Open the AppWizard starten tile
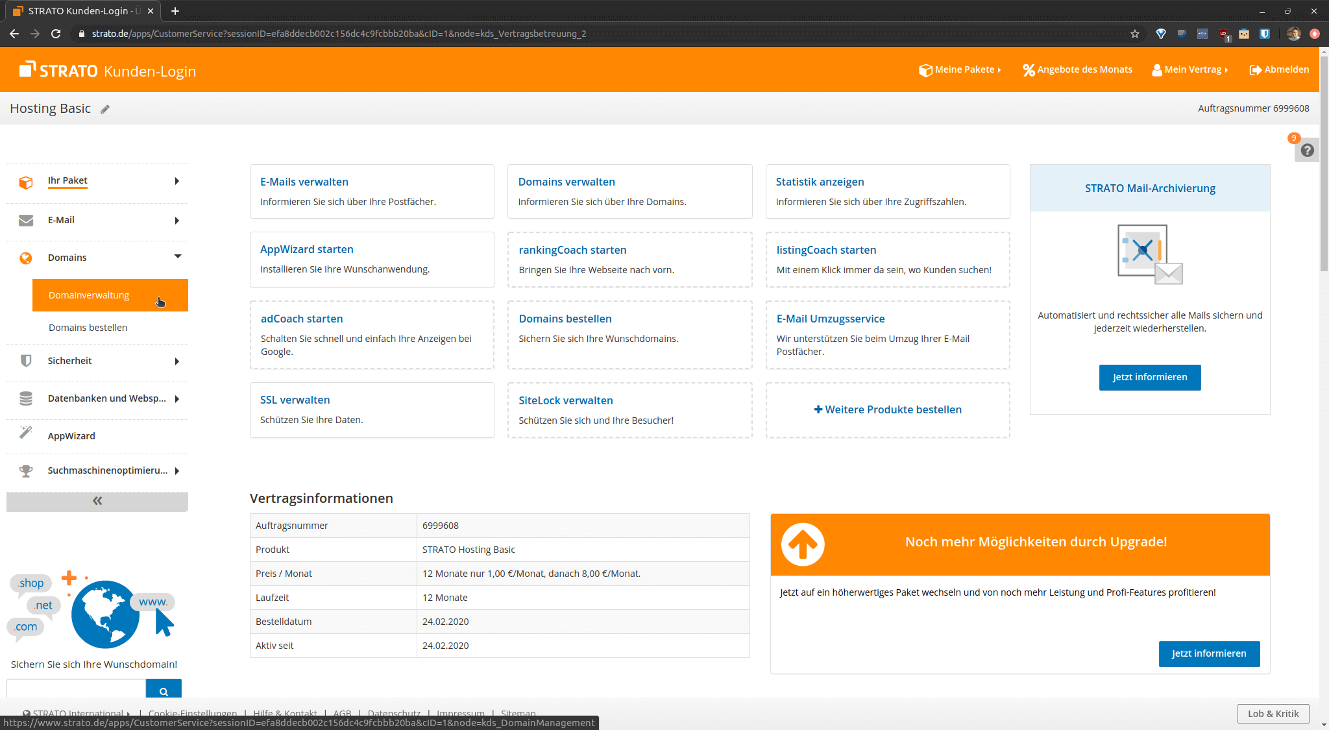 click(372, 260)
